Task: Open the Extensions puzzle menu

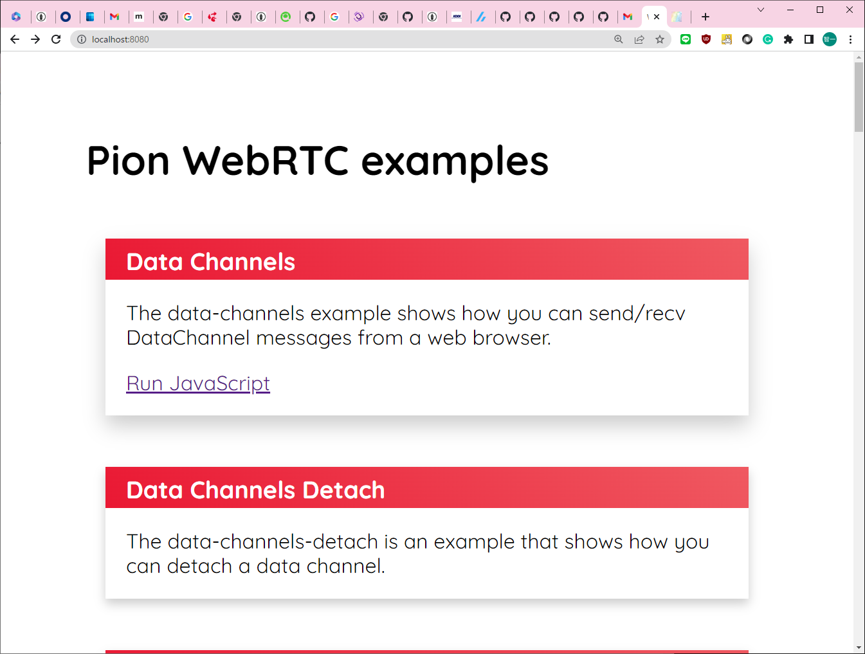Action: [x=788, y=39]
